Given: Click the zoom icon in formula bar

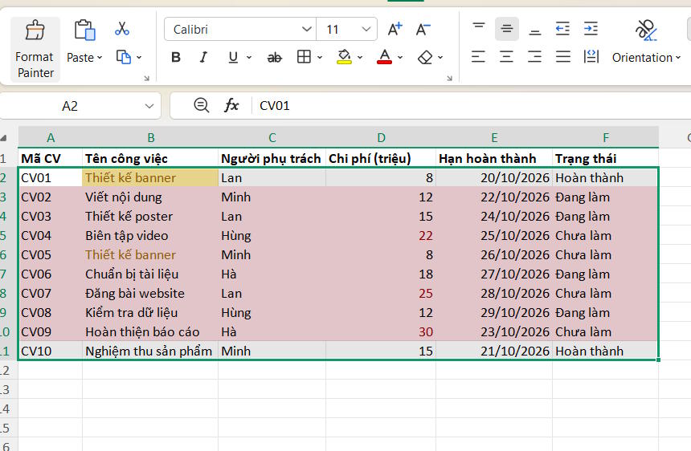Looking at the screenshot, I should (x=202, y=105).
